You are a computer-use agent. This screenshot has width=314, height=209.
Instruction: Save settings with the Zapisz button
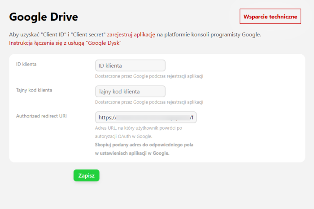tap(86, 175)
